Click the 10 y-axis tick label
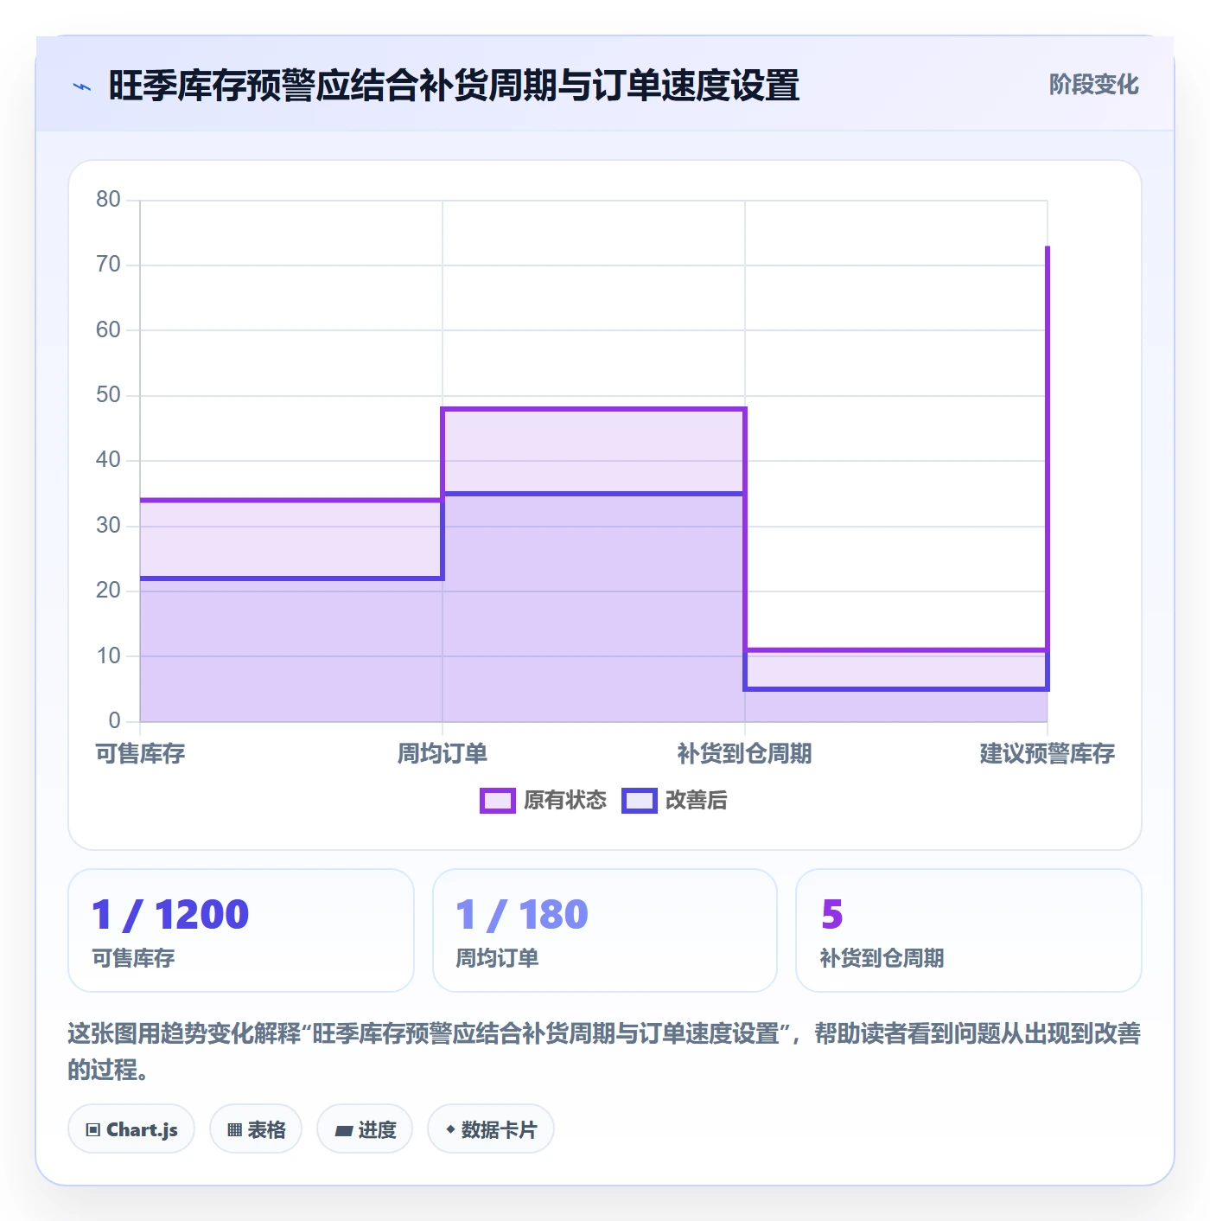The image size is (1210, 1221). (x=108, y=656)
